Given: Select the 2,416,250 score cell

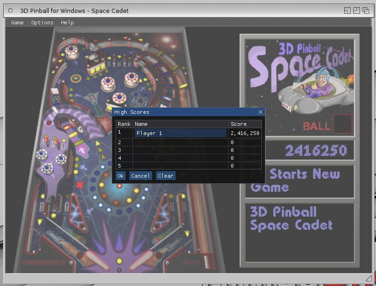Looking at the screenshot, I should coord(245,133).
